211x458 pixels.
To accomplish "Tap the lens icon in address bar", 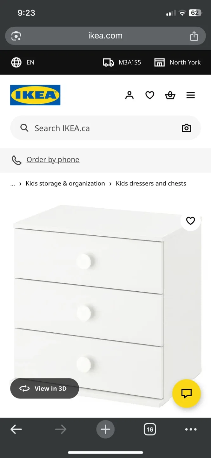I will click(x=16, y=36).
